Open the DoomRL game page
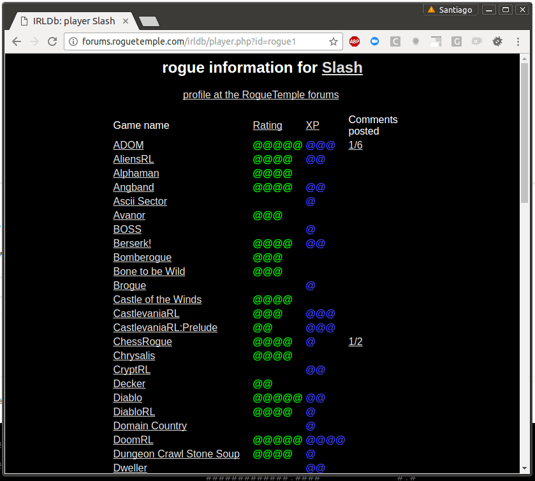 point(133,440)
